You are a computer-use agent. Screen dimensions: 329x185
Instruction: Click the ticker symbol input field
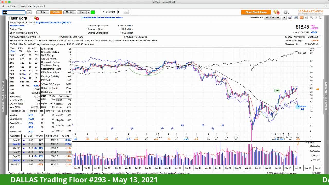coord(14,12)
